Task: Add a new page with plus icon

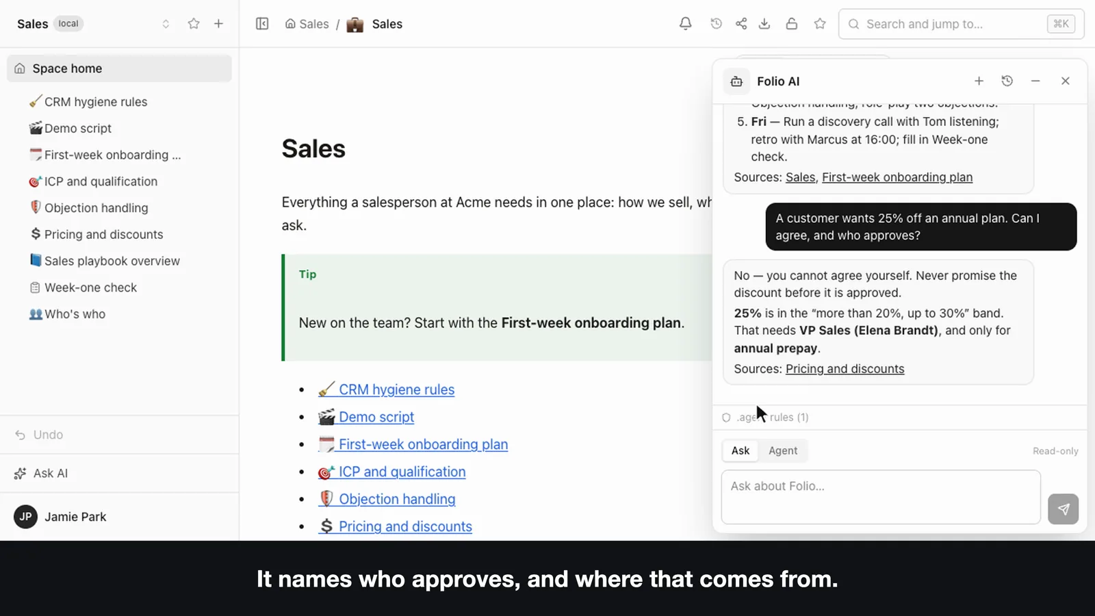Action: click(x=218, y=24)
